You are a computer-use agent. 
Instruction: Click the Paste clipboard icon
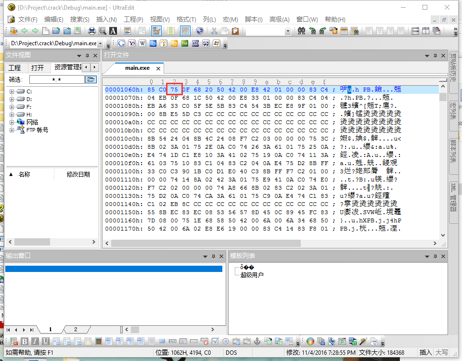pos(235,31)
